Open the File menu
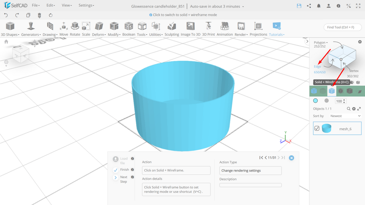Screen dimensions: 365x205 pyautogui.click(x=36, y=5)
